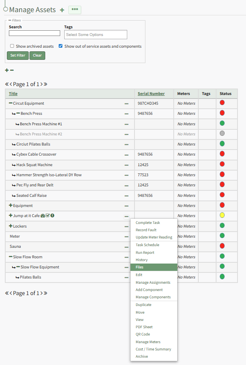
Task: Sort the table by Serial Number header
Action: pyautogui.click(x=151, y=94)
